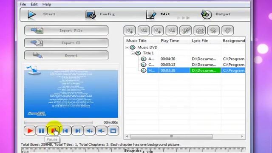The height and width of the screenshot is (153, 272).
Task: Pause the preview playback
Action: coord(42,130)
